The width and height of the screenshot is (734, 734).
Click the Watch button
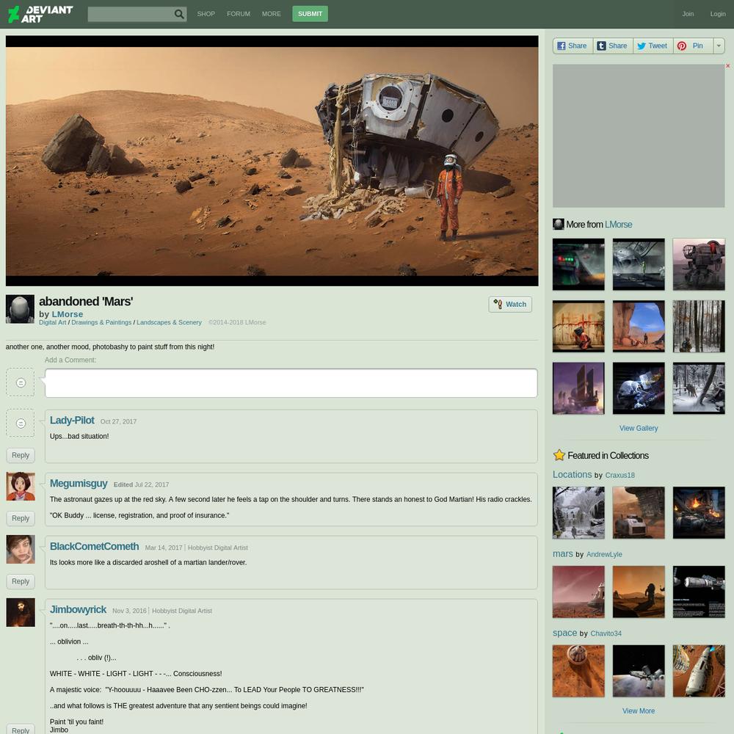coord(510,305)
